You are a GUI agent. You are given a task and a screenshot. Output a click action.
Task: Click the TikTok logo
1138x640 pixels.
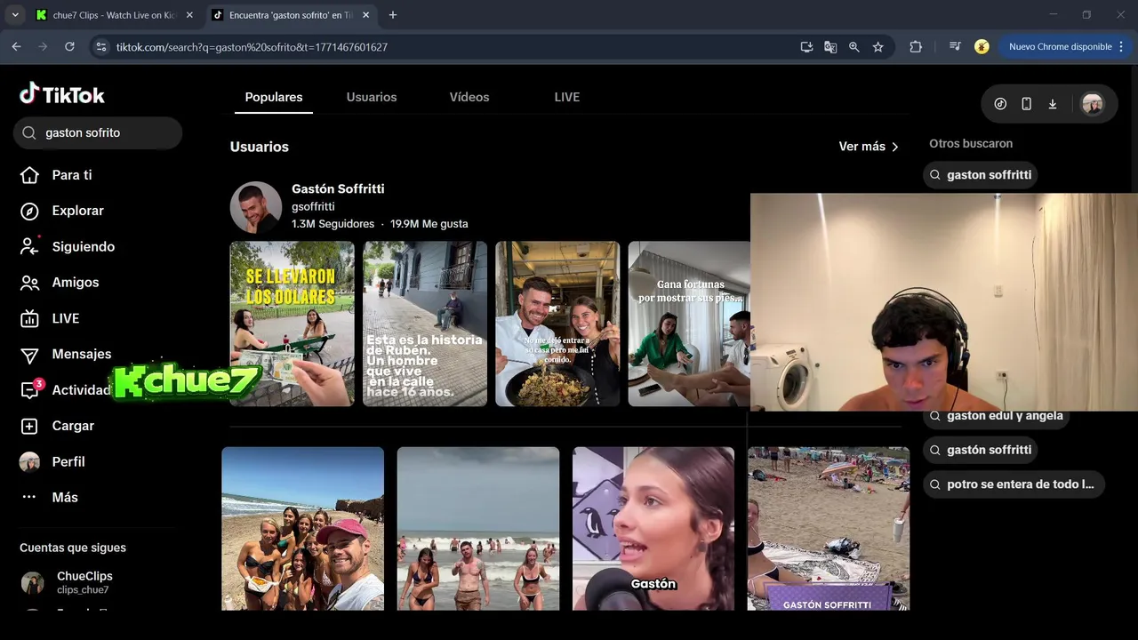tap(62, 94)
